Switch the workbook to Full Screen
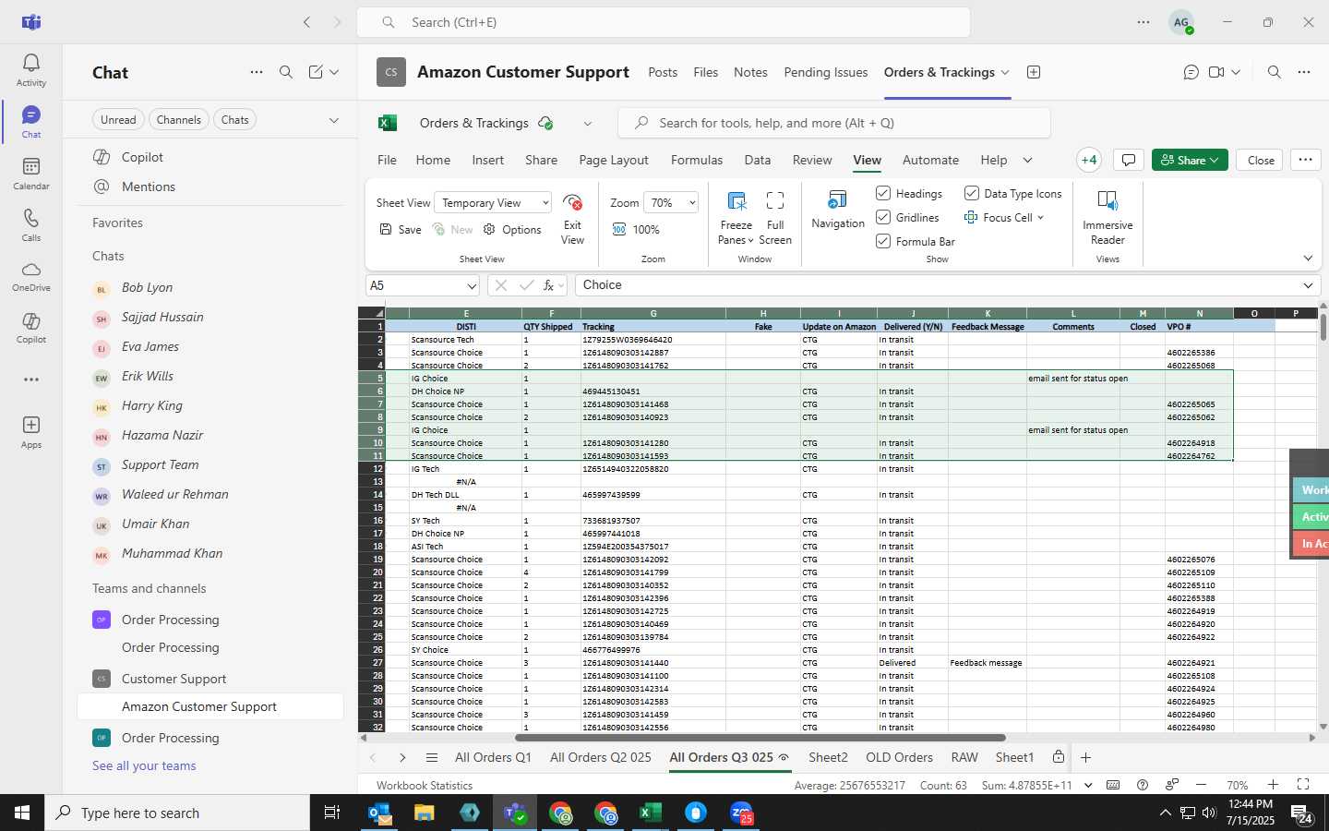Viewport: 1329px width, 831px height. pos(775,219)
